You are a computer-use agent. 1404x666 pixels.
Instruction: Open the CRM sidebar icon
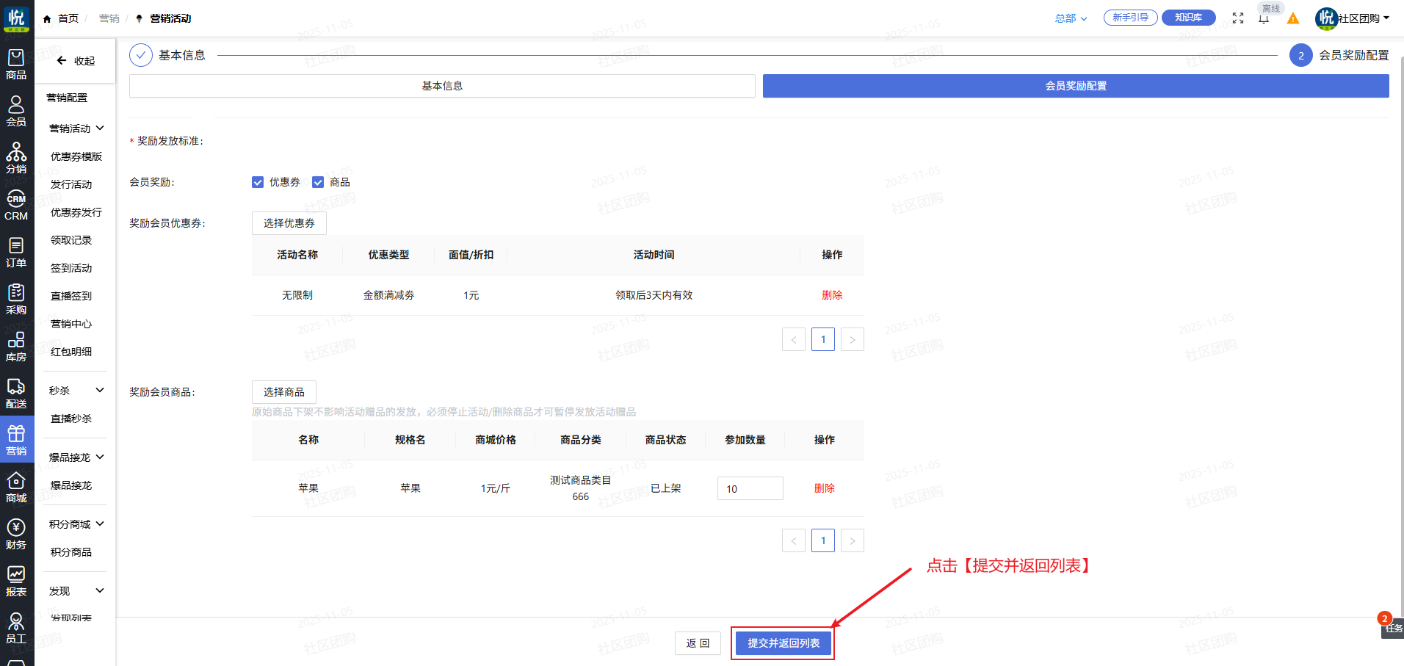(x=16, y=206)
